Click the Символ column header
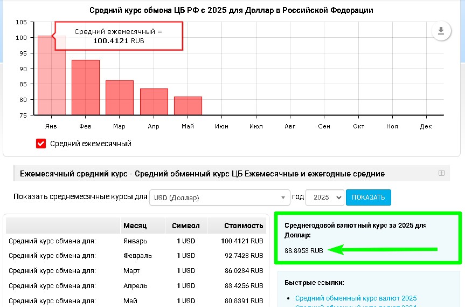The height and width of the screenshot is (307, 465). tap(186, 226)
